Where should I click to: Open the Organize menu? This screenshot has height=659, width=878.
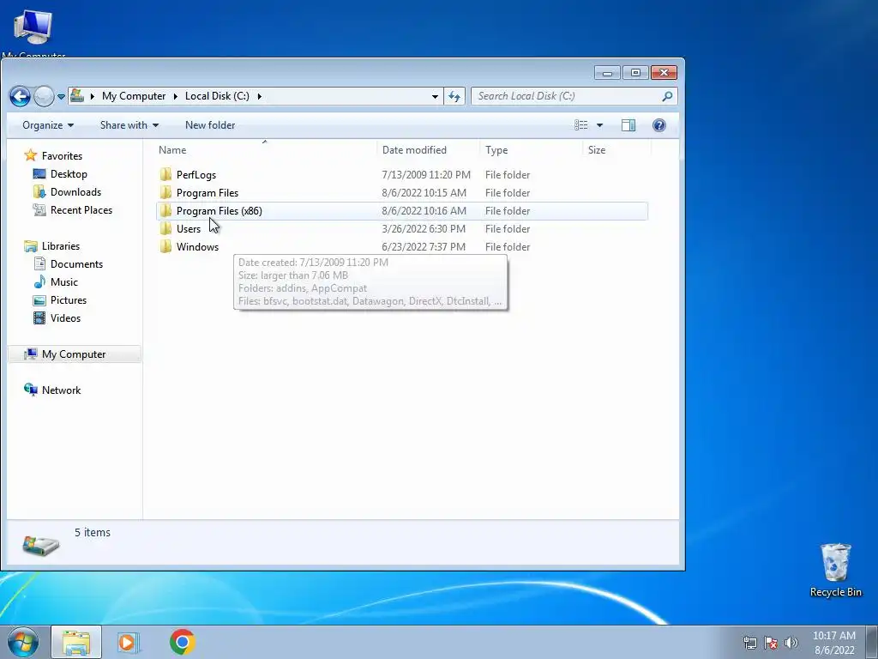tap(48, 125)
